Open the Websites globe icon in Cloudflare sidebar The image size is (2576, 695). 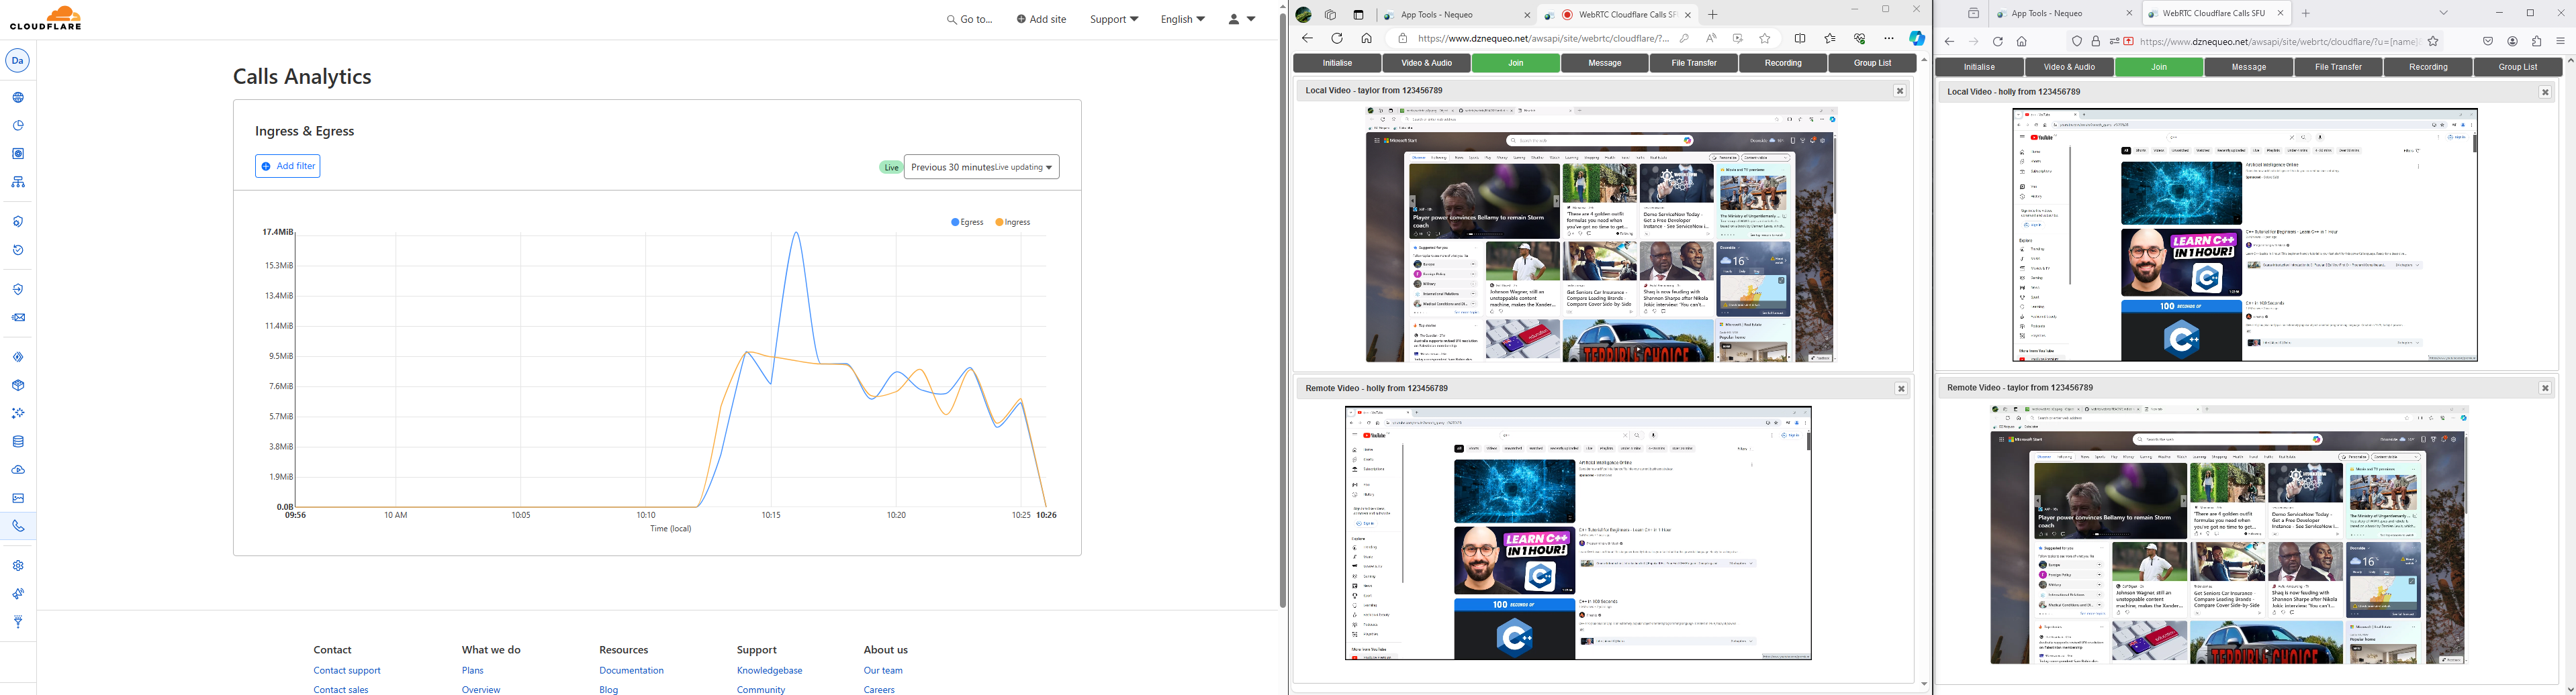(x=18, y=98)
